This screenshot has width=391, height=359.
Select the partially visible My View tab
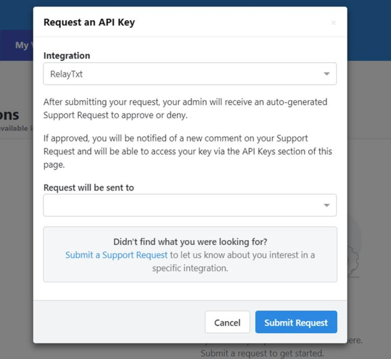pyautogui.click(x=23, y=45)
